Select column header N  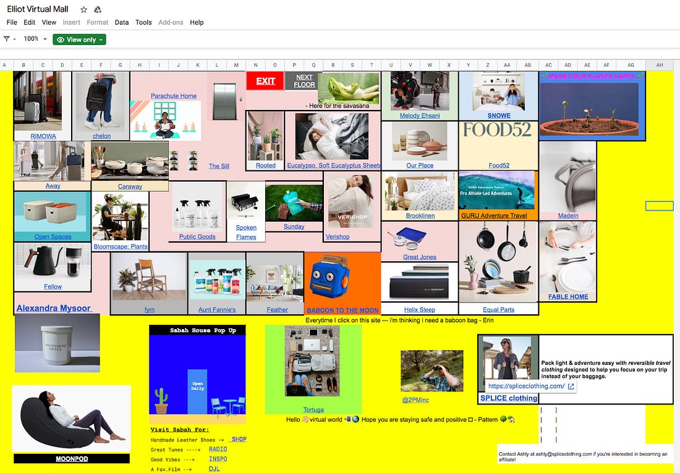click(x=255, y=65)
